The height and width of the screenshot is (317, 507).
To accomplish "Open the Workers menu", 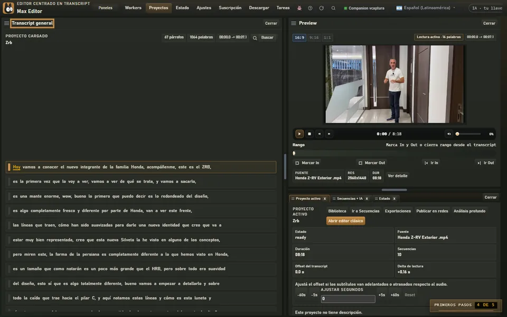I will click(133, 8).
